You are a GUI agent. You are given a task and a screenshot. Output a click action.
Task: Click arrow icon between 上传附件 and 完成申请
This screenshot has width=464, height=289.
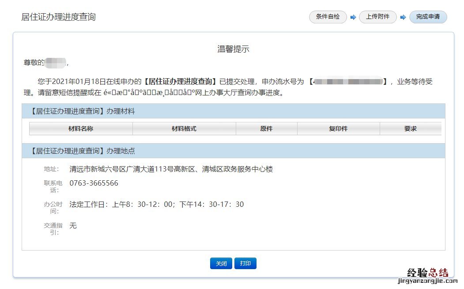(403, 18)
